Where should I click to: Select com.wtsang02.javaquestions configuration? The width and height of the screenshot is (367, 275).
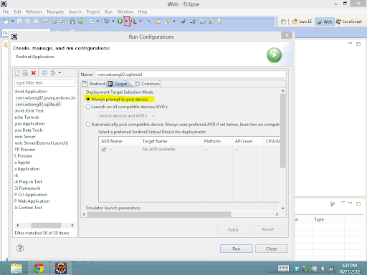(x=45, y=98)
